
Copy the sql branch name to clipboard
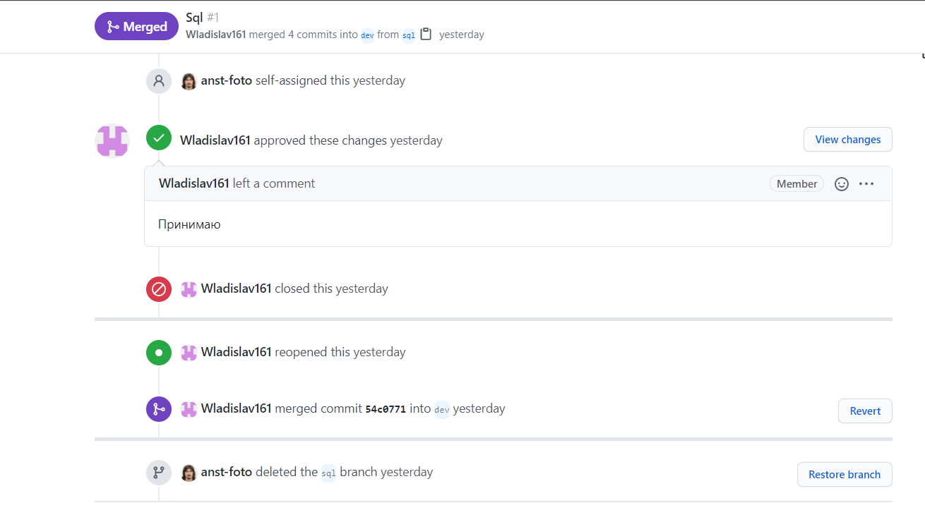pyautogui.click(x=425, y=33)
